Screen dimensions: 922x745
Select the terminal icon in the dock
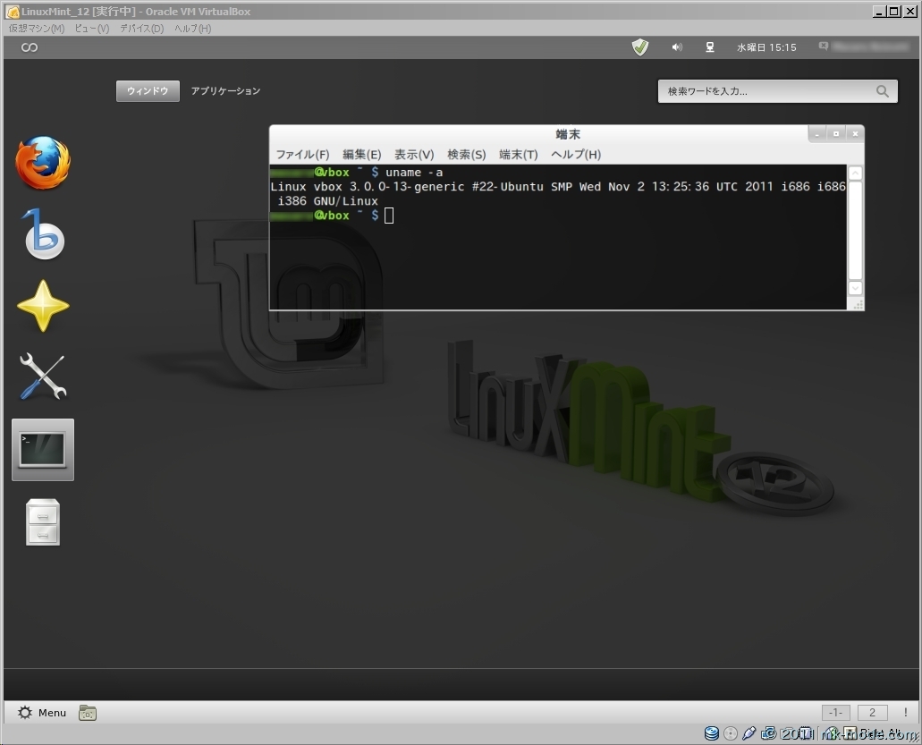(43, 449)
